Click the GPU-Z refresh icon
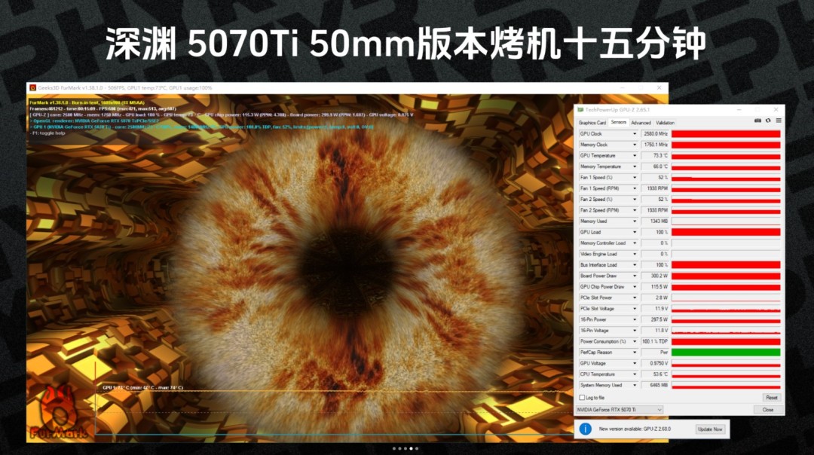The width and height of the screenshot is (814, 455). tap(768, 121)
